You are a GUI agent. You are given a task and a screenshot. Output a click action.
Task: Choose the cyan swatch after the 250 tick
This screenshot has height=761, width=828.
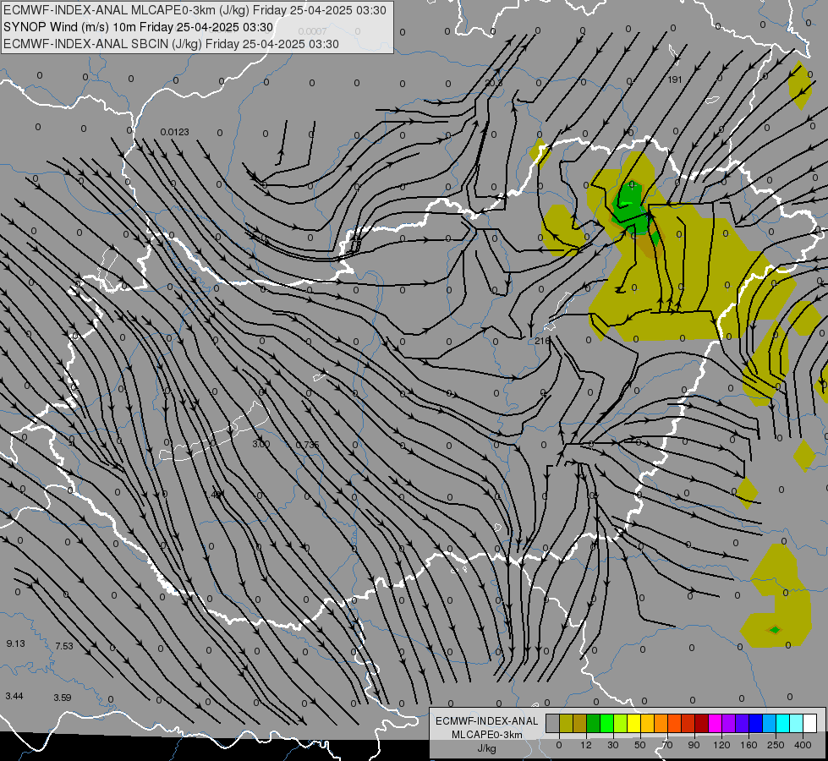click(x=782, y=723)
